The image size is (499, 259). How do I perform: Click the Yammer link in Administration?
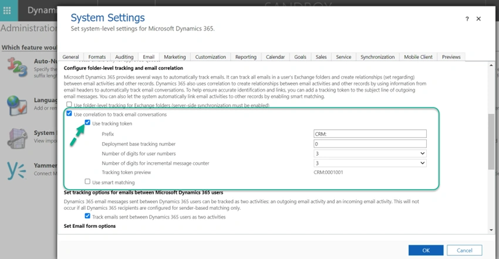click(x=45, y=166)
